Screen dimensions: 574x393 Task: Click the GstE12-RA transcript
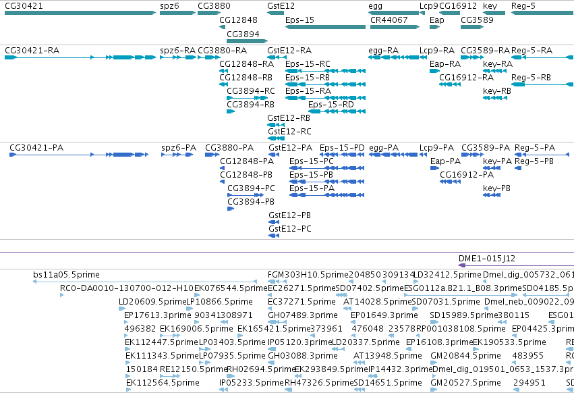[x=277, y=57]
